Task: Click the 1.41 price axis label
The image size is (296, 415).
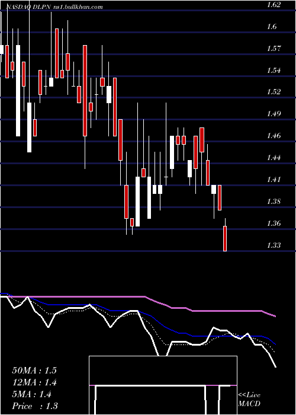Action: (274, 180)
